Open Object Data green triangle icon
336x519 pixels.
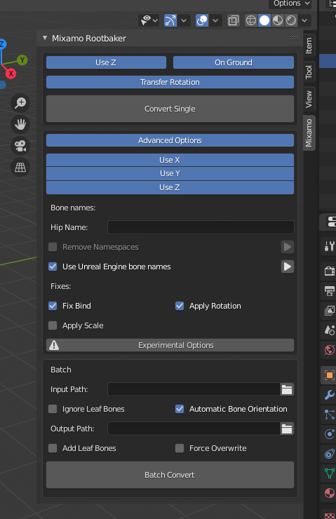click(330, 473)
